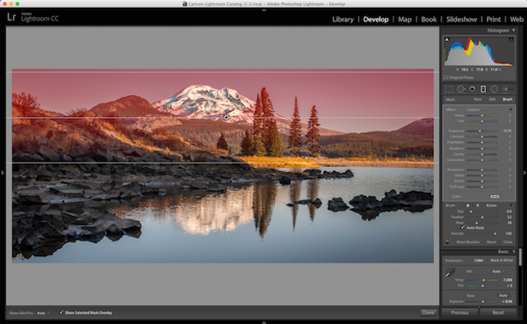Open the Slideshow module
The width and height of the screenshot is (527, 324).
[x=462, y=20]
